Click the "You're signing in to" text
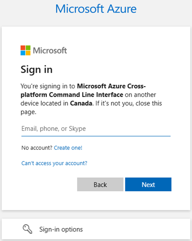 pyautogui.click(x=48, y=86)
